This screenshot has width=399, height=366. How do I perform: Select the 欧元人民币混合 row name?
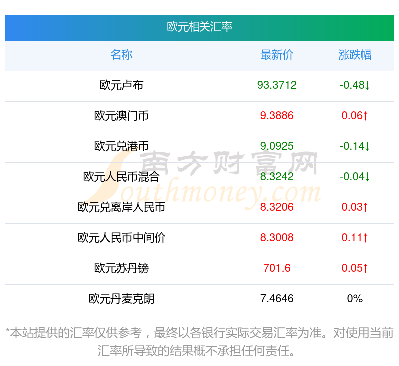point(121,177)
